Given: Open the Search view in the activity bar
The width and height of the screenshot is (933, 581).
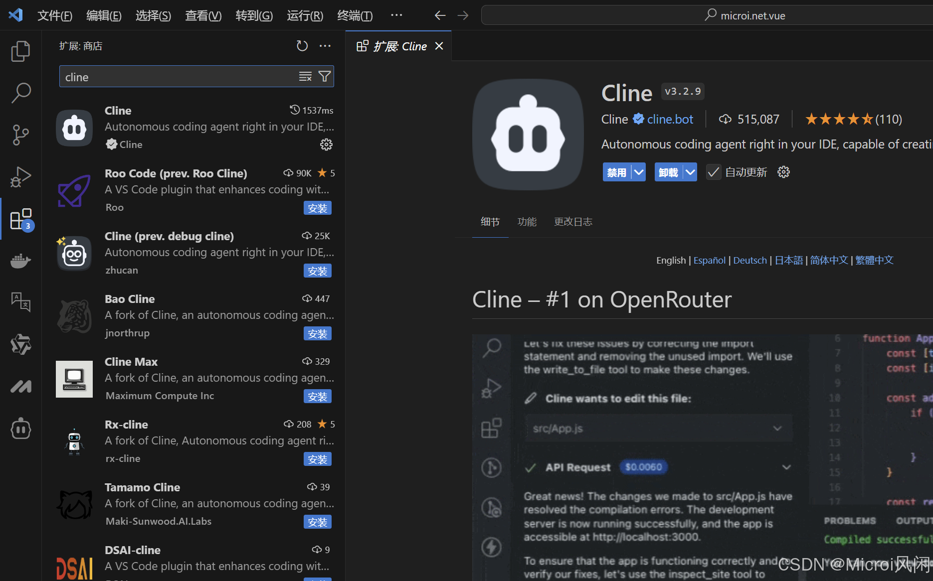Looking at the screenshot, I should pos(20,93).
